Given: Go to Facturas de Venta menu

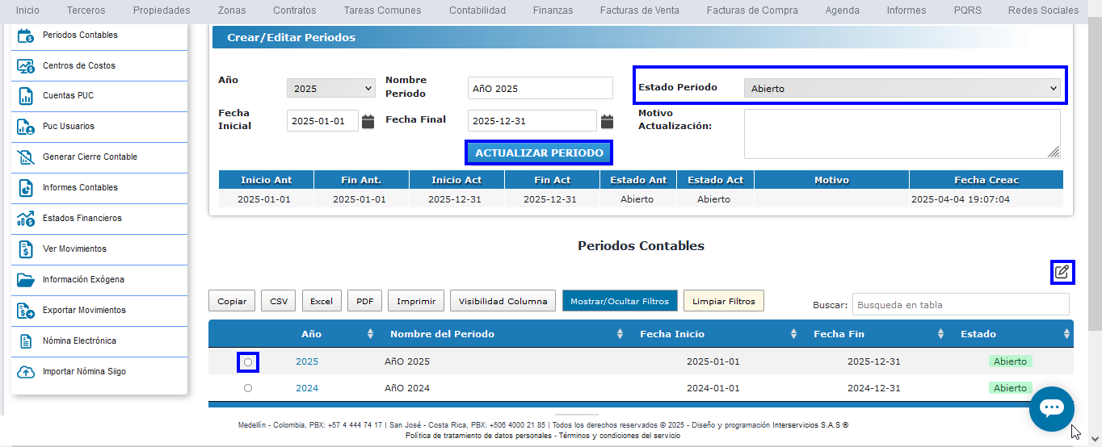Looking at the screenshot, I should (639, 10).
